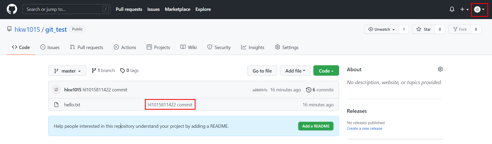Click the tags label icon
Viewport: 492px width, 144px height.
[x=123, y=70]
